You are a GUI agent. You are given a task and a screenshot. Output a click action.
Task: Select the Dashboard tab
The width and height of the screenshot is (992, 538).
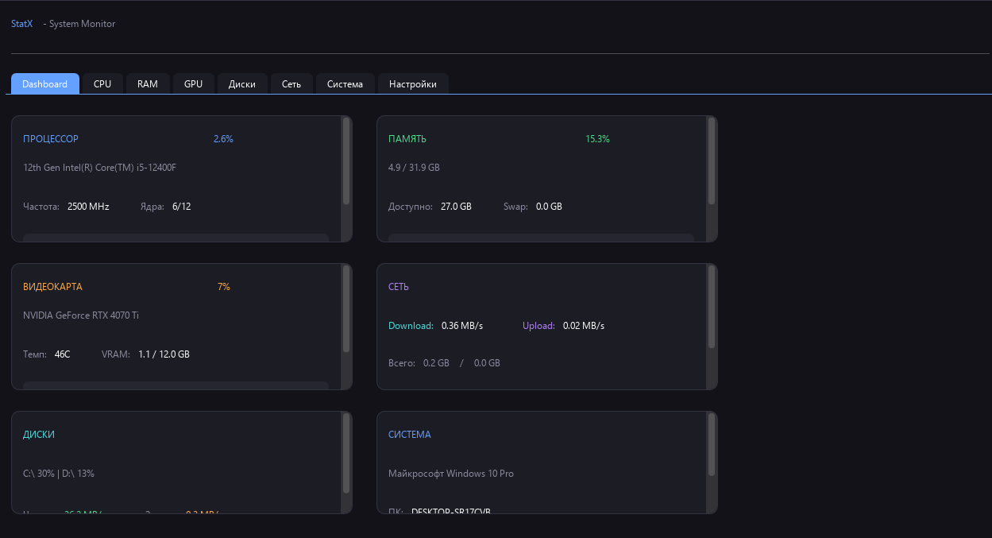[x=44, y=83]
